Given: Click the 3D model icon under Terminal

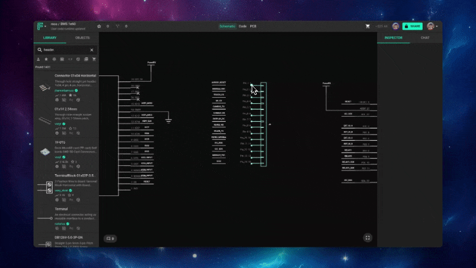Looking at the screenshot, I should coord(78,228).
